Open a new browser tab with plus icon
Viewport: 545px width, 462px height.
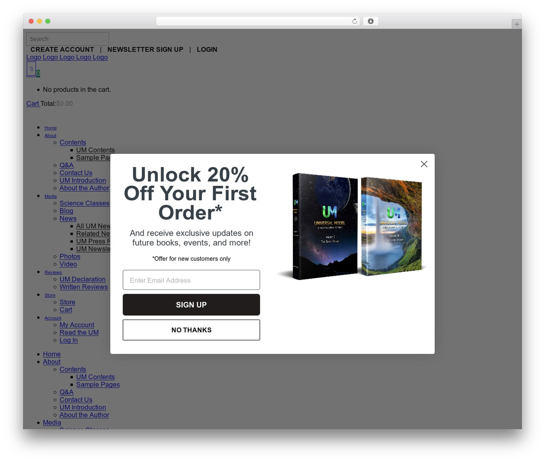click(x=516, y=24)
